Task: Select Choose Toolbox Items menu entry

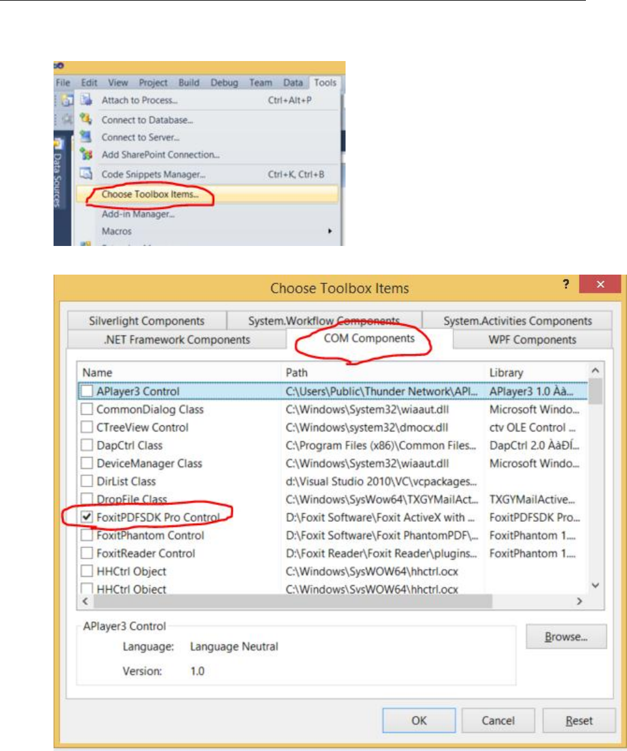Action: coord(208,194)
